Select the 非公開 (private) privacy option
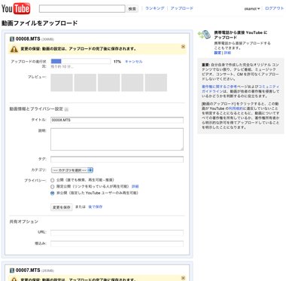This screenshot has width=286, height=281. [53, 193]
